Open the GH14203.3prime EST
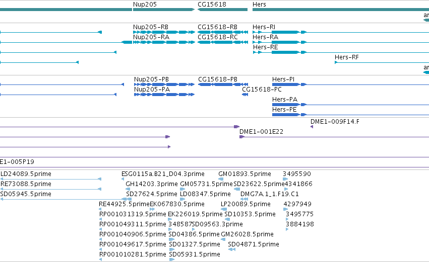The image size is (429, 262). (x=152, y=184)
